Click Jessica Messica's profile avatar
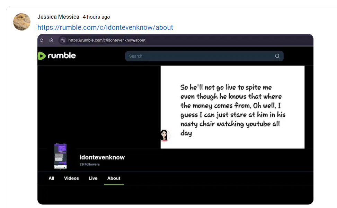337x208 pixels. coord(22,22)
